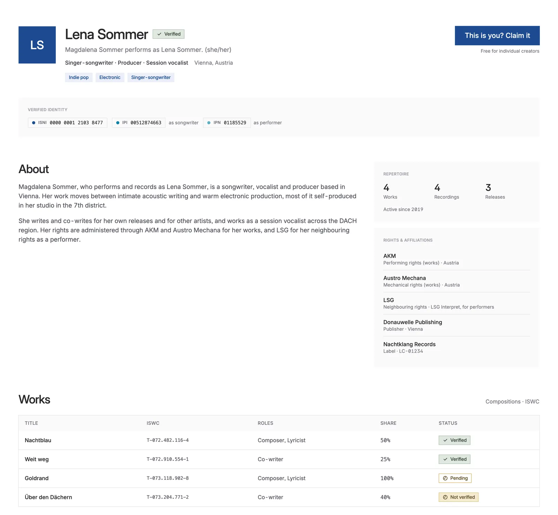Select the Indie pop genre tag
558x515 pixels.
[78, 77]
